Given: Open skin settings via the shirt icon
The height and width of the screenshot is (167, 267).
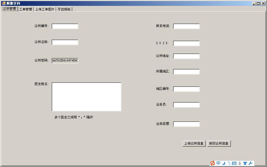Looking at the screenshot, I should pyautogui.click(x=245, y=163).
